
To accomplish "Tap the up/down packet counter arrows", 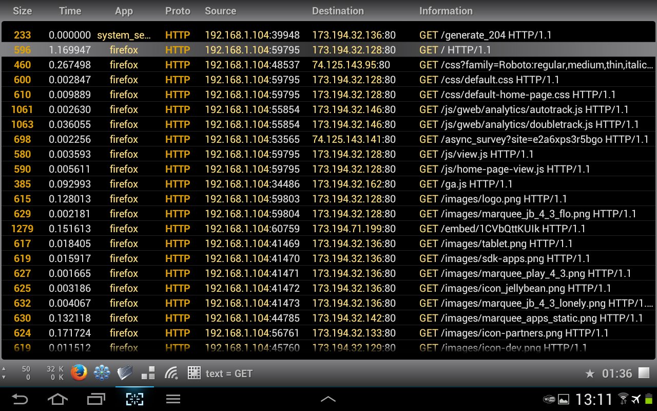I will (x=4, y=373).
